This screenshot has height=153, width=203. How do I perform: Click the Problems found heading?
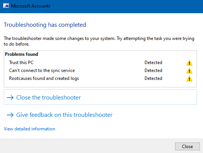click(x=22, y=54)
